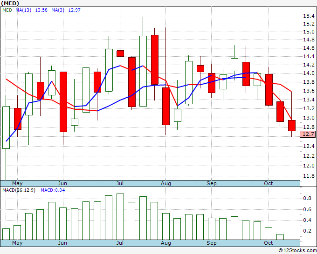Click the 14.2 price axis label
Image resolution: width=317 pixels, height=254 pixels.
[x=309, y=65]
